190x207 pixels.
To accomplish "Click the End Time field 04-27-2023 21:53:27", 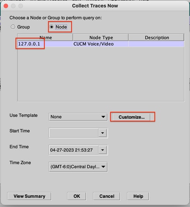I will click(x=74, y=150).
